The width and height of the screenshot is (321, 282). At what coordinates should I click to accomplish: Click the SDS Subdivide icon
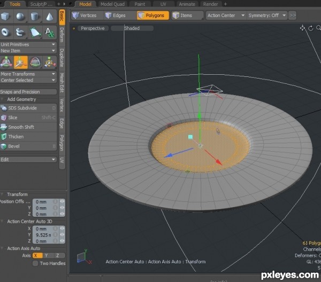[4, 108]
